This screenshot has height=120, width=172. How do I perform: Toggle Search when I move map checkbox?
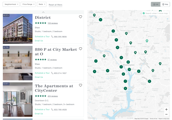click(x=144, y=13)
